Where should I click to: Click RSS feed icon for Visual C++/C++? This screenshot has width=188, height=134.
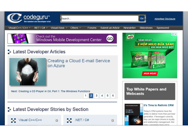57,121
